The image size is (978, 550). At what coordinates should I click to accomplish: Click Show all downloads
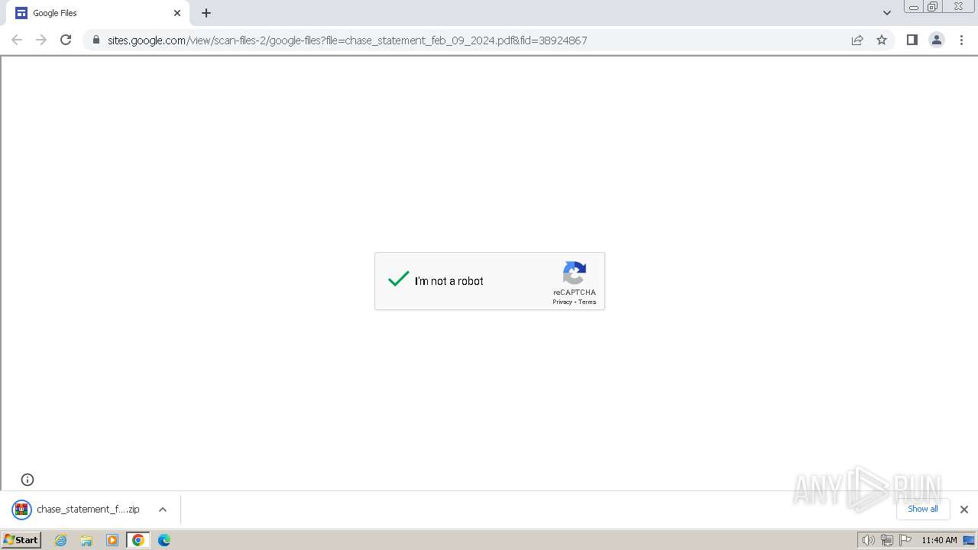[923, 509]
